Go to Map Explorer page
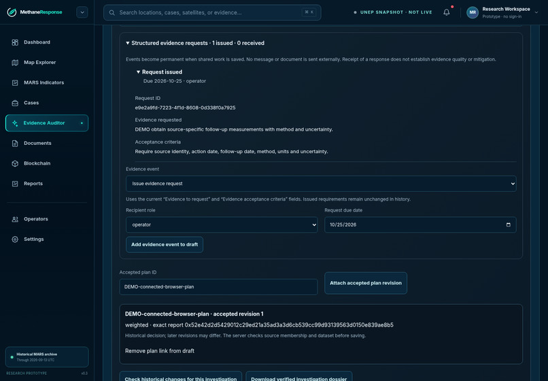 click(x=47, y=63)
